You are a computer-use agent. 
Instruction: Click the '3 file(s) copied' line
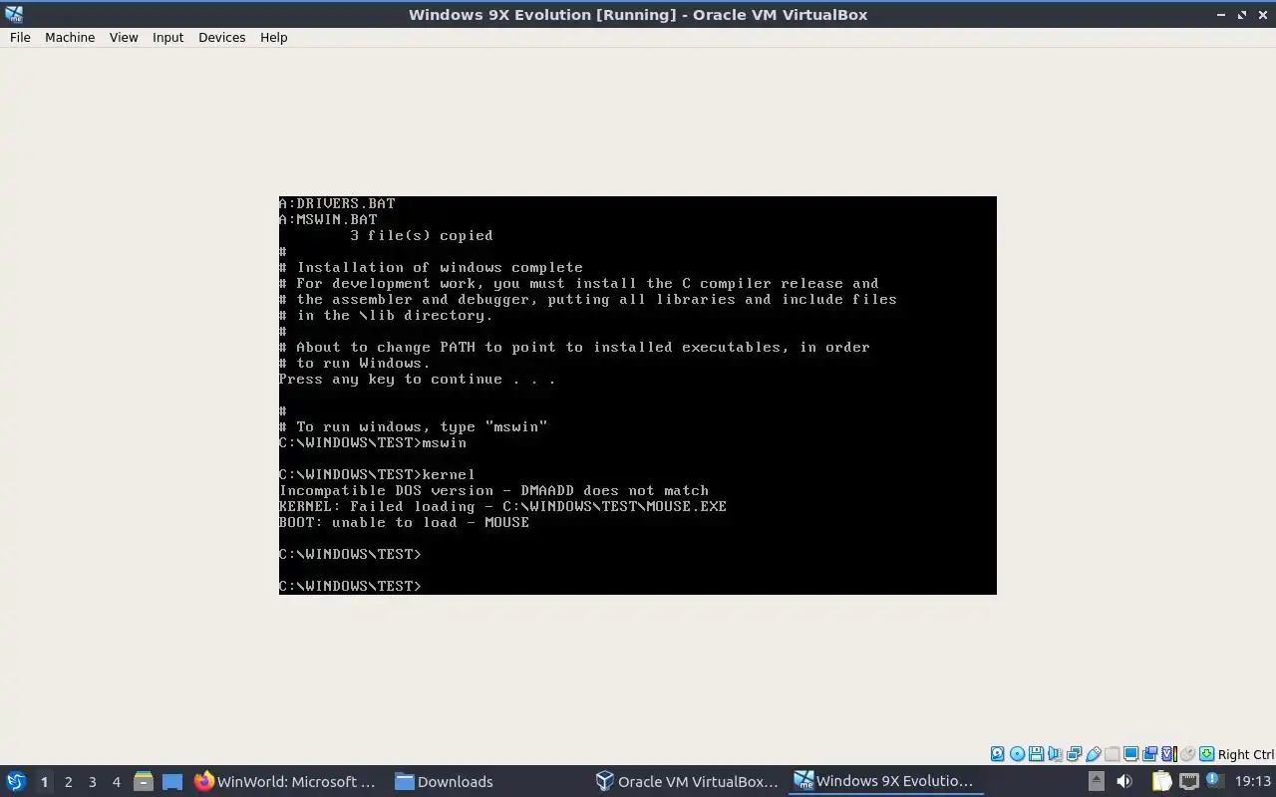click(x=422, y=235)
